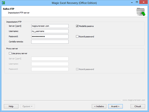Click the Cartella remota input field
The image size is (149, 112).
50,42
